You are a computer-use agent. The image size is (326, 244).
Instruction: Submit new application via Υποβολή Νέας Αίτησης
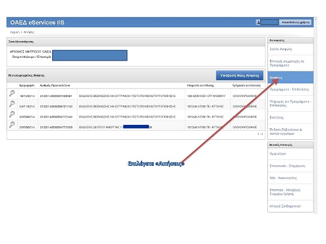(239, 75)
